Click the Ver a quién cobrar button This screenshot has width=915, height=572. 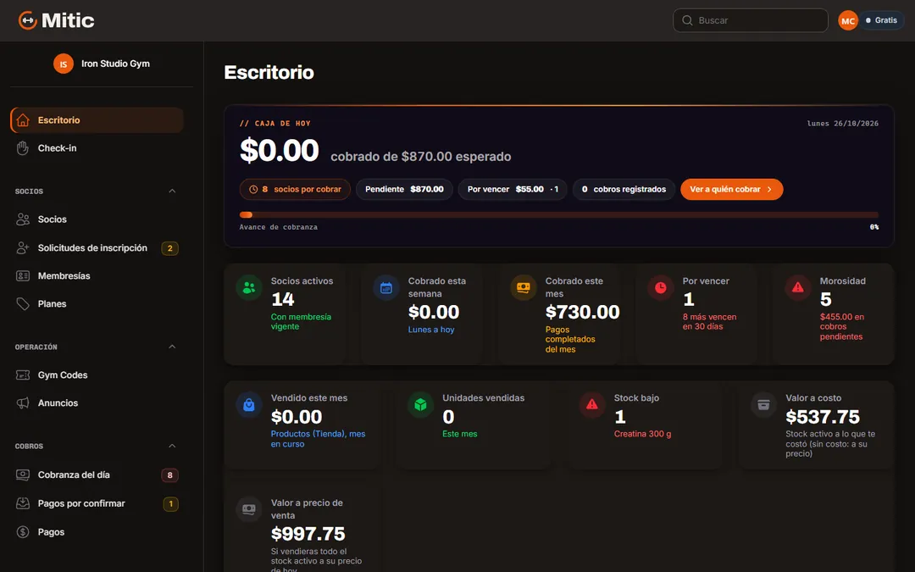point(732,189)
